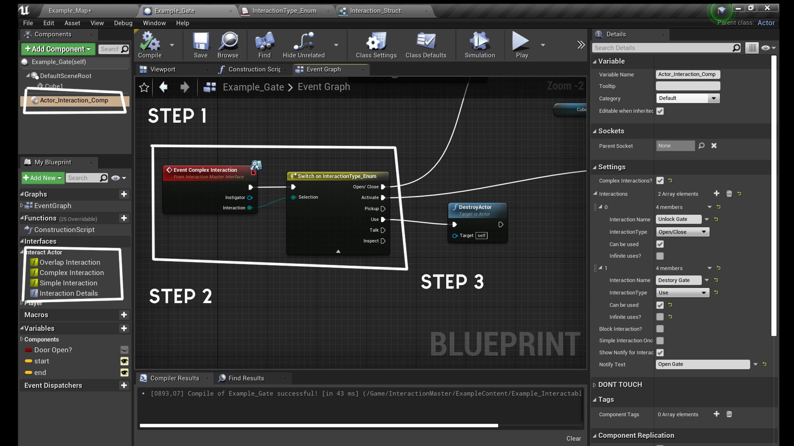Screen dimensions: 794x446
Task: Open the Find tool
Action: (264, 45)
